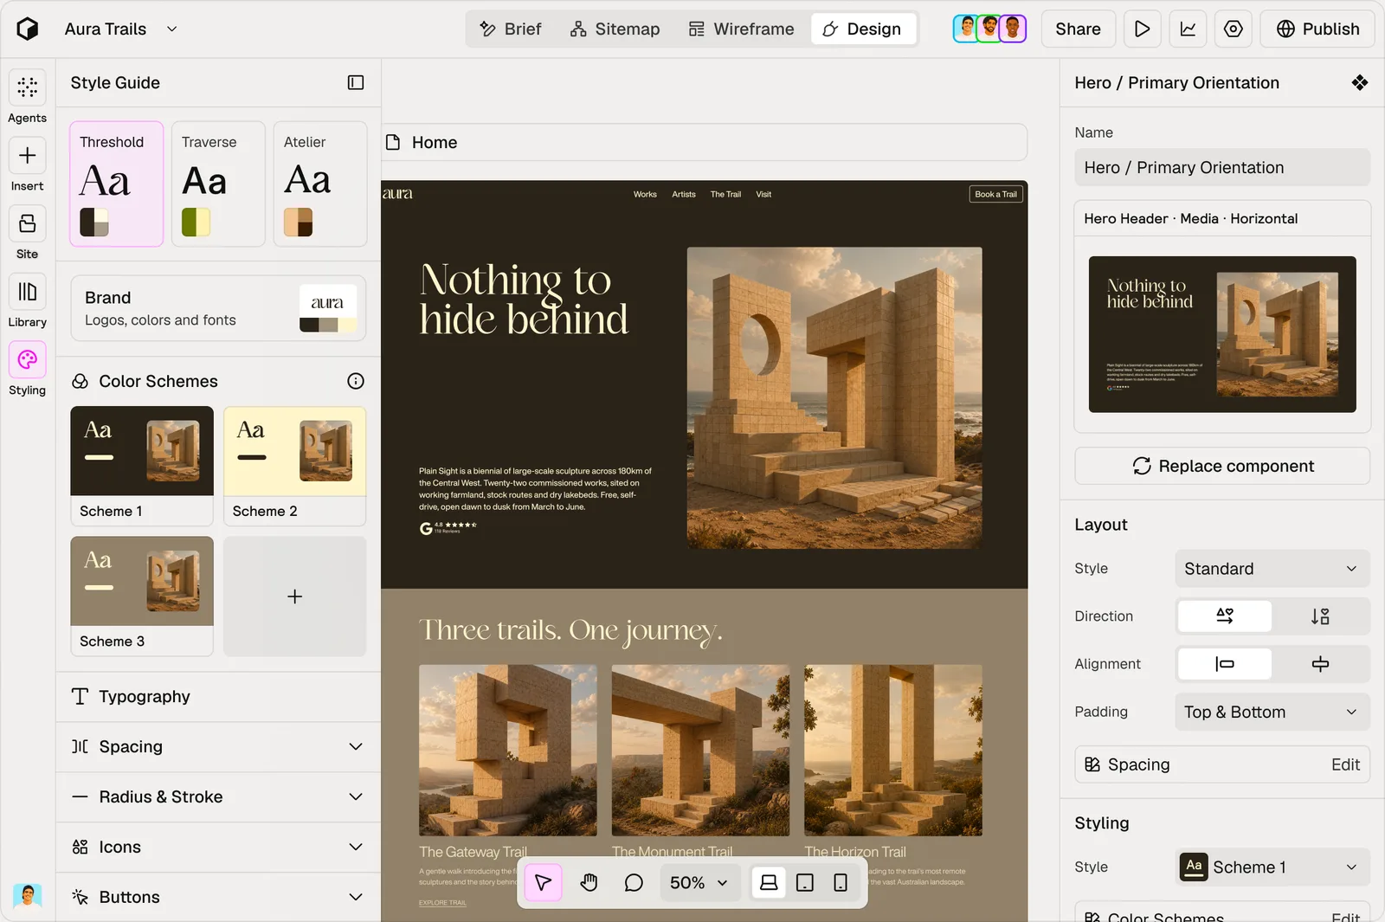Show Color Schemes info
Image resolution: width=1385 pixels, height=922 pixels.
click(x=356, y=381)
